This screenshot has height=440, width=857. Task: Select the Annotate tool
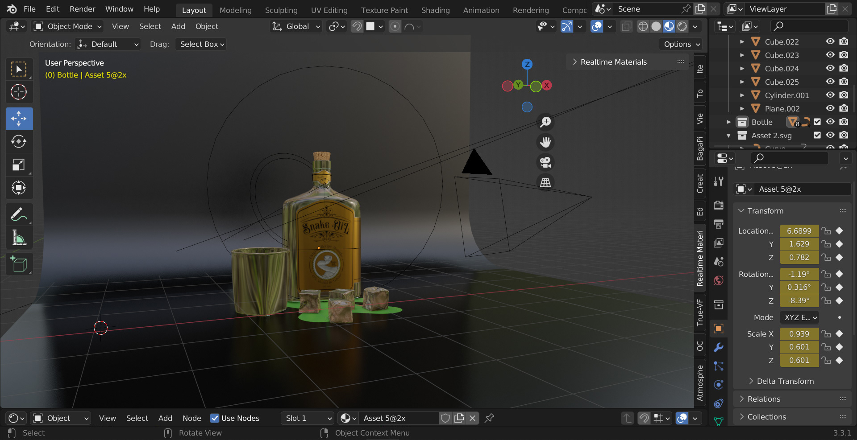tap(19, 214)
